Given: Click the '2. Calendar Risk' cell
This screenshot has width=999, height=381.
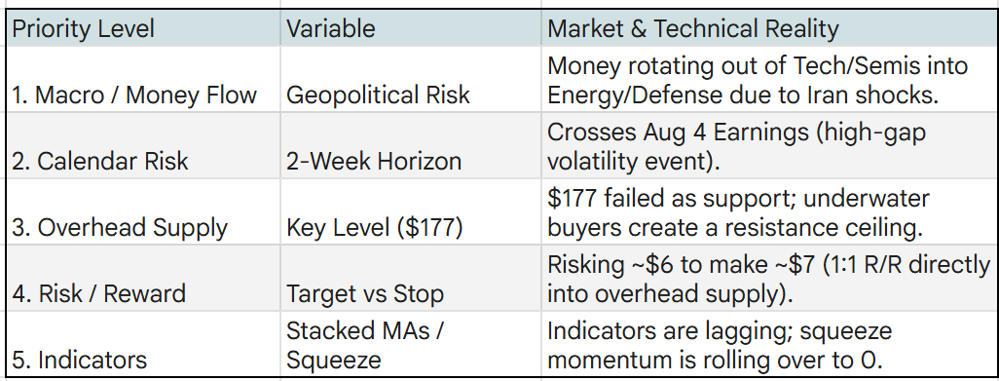Looking at the screenshot, I should pos(143,146).
